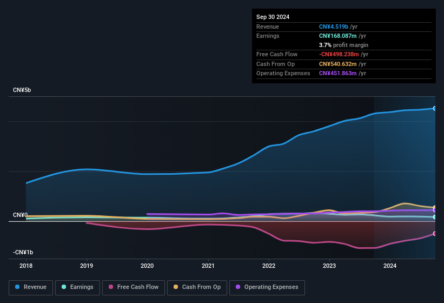Click the CN¥540.632m cash from op value

[338, 64]
